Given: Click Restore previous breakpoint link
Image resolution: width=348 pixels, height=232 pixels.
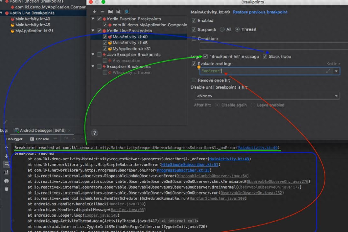Looking at the screenshot, I should (260, 12).
